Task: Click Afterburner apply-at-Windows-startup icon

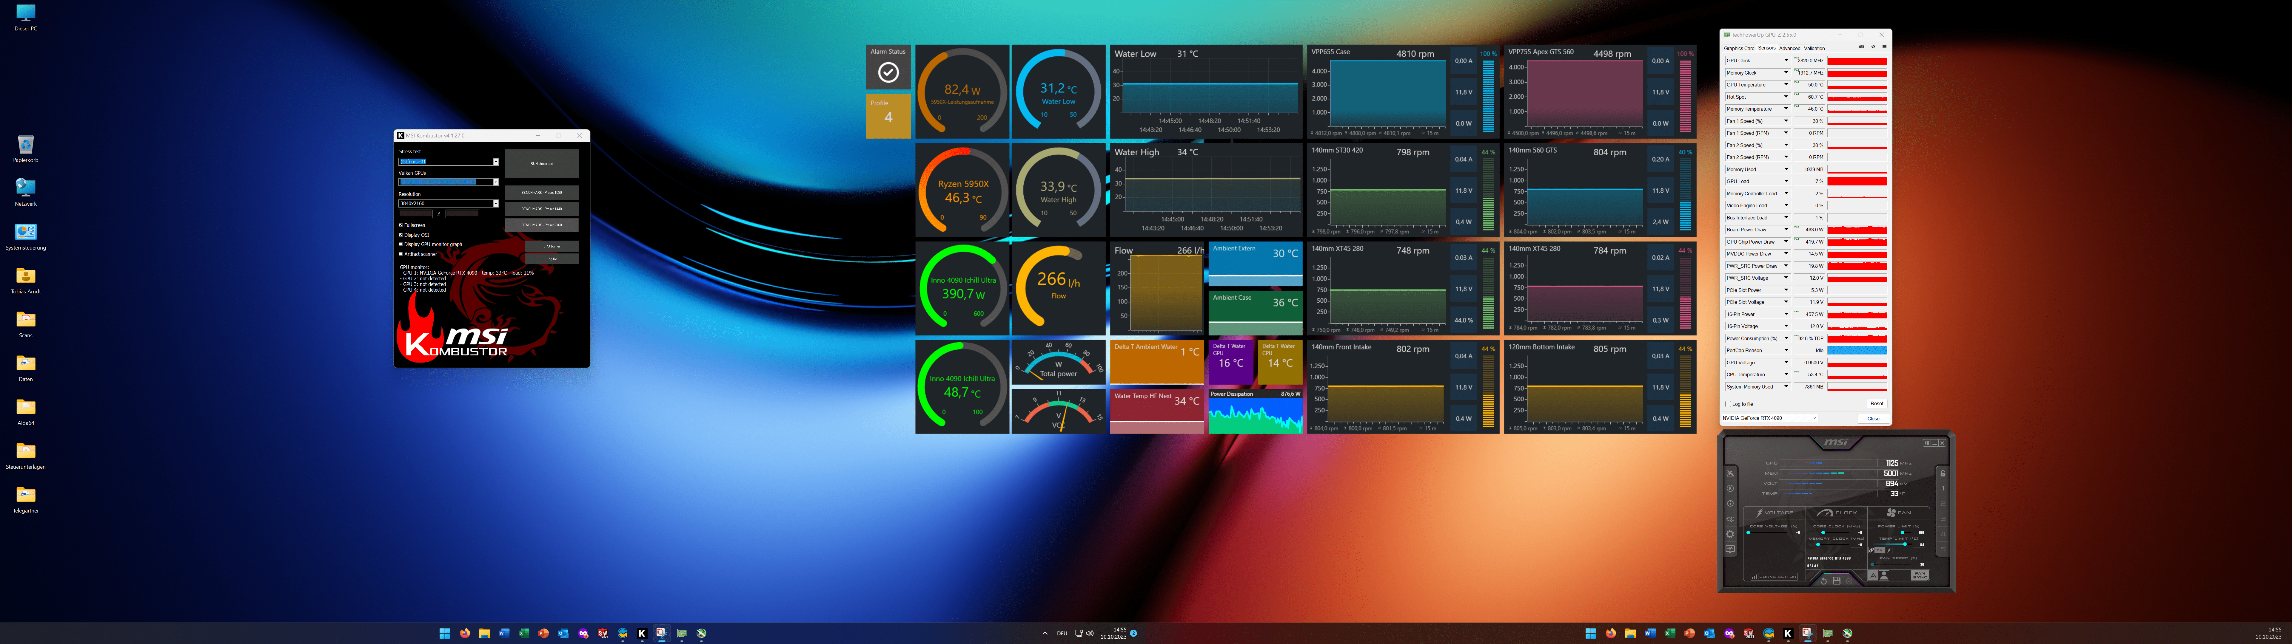Action: [x=1927, y=443]
